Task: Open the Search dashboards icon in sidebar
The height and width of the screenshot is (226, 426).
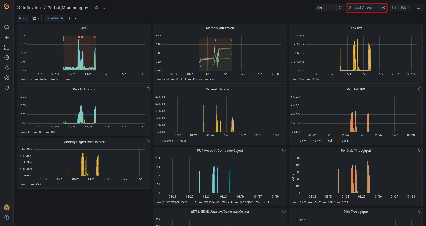Action: coord(7,27)
